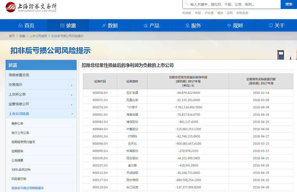
Task: Click 披露 in the breadcrumb
Action: (x=22, y=36)
